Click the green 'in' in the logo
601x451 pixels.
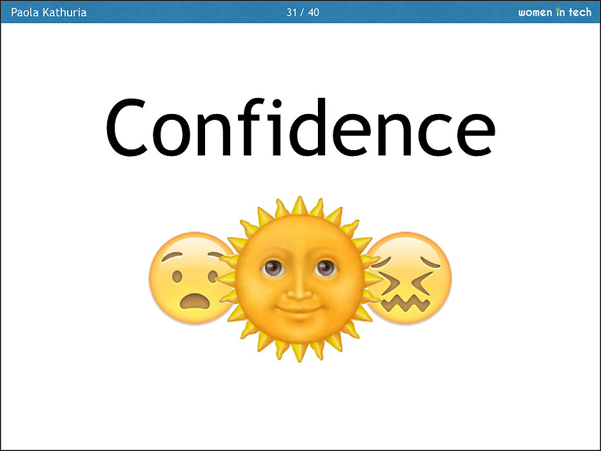click(560, 12)
